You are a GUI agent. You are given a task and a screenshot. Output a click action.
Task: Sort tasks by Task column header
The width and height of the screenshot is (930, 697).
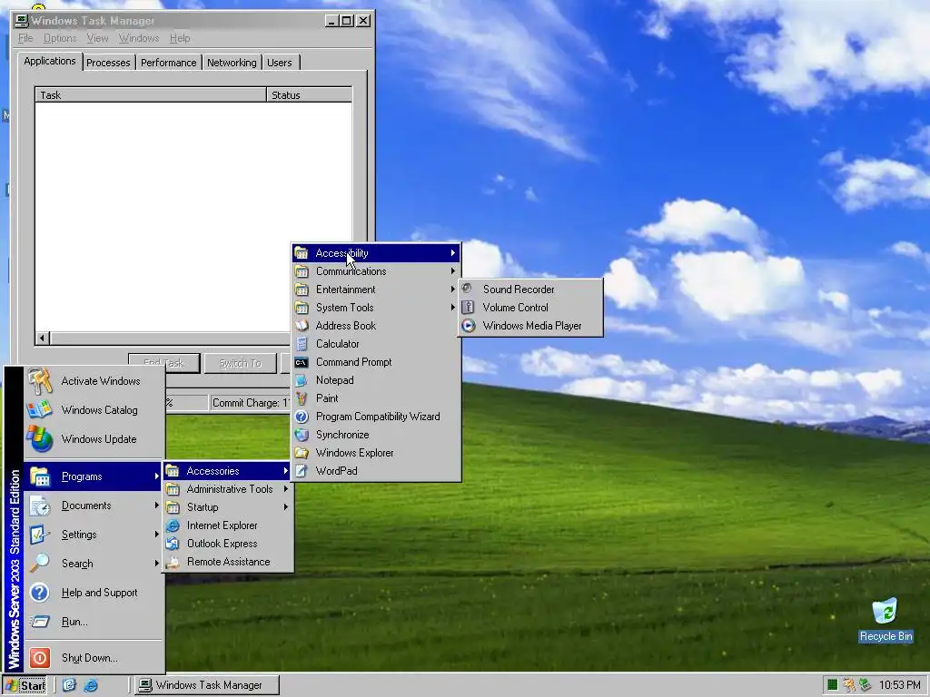click(151, 94)
